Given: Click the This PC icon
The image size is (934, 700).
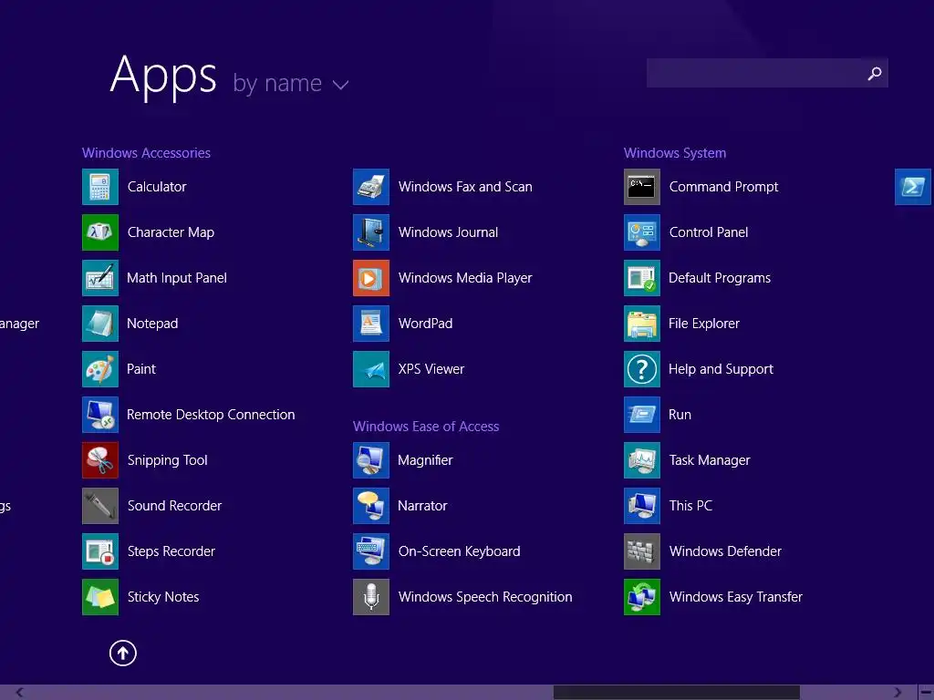Looking at the screenshot, I should click(x=642, y=506).
